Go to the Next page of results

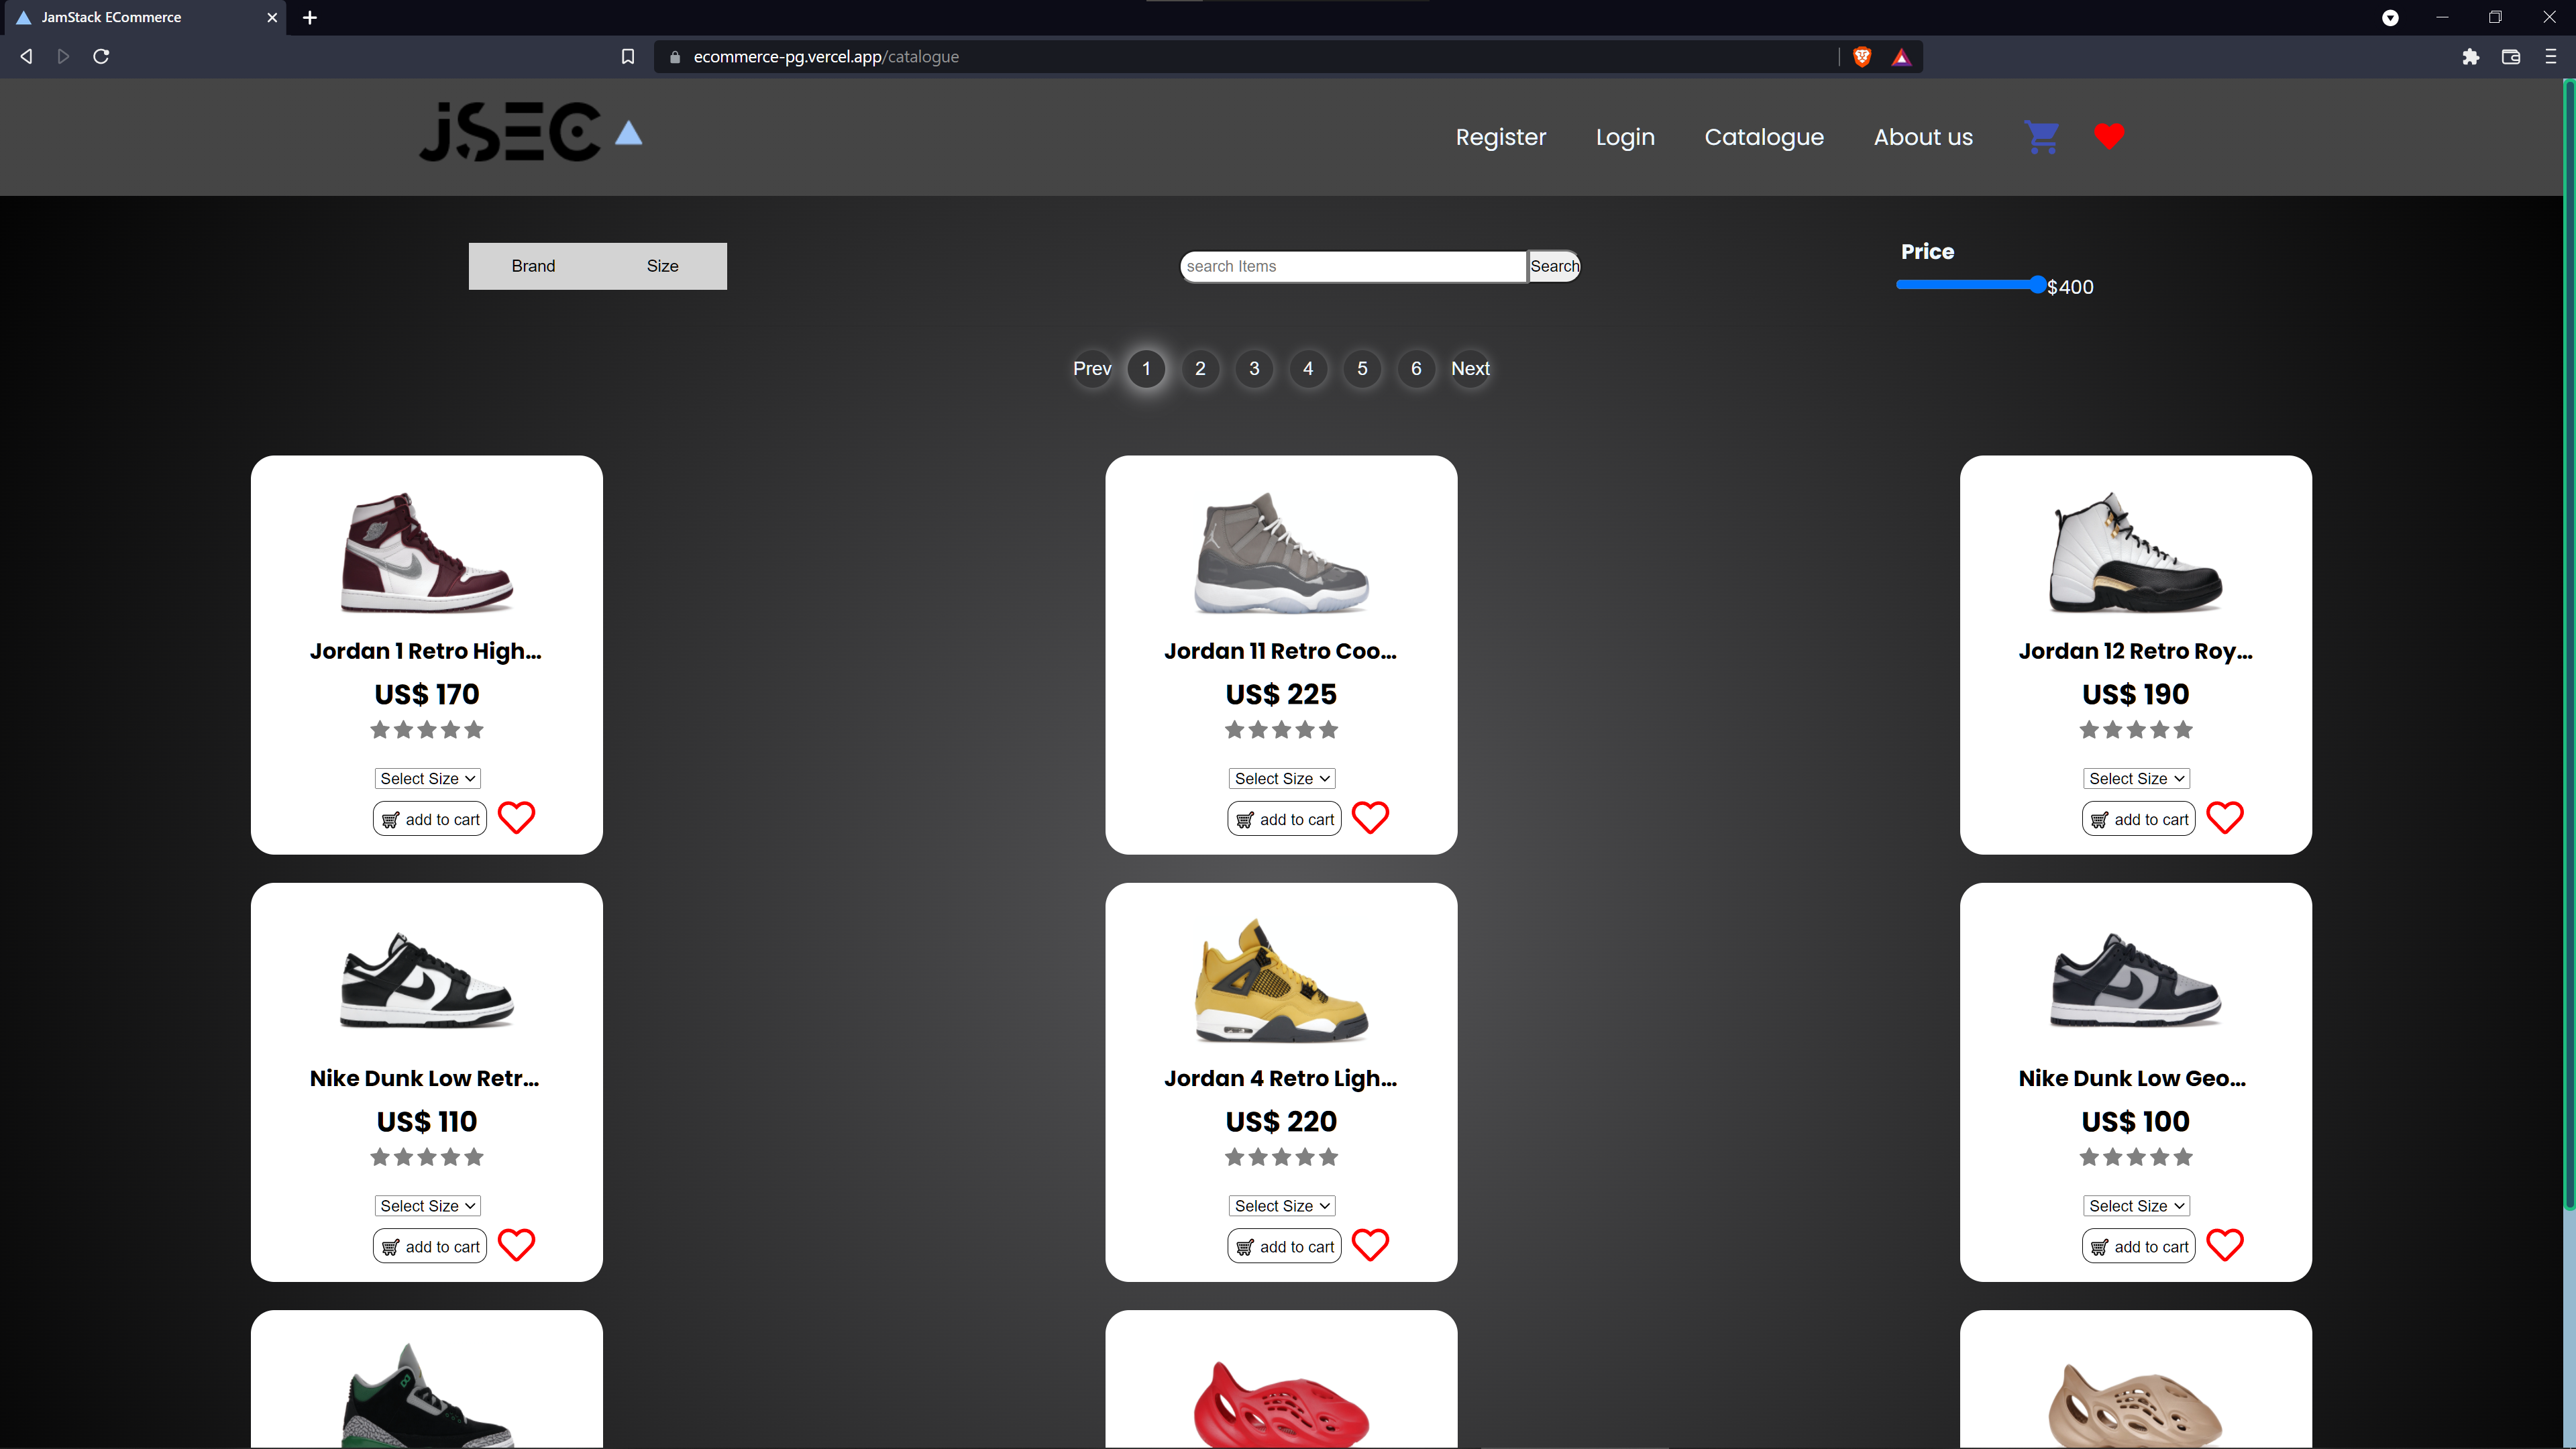tap(1470, 368)
